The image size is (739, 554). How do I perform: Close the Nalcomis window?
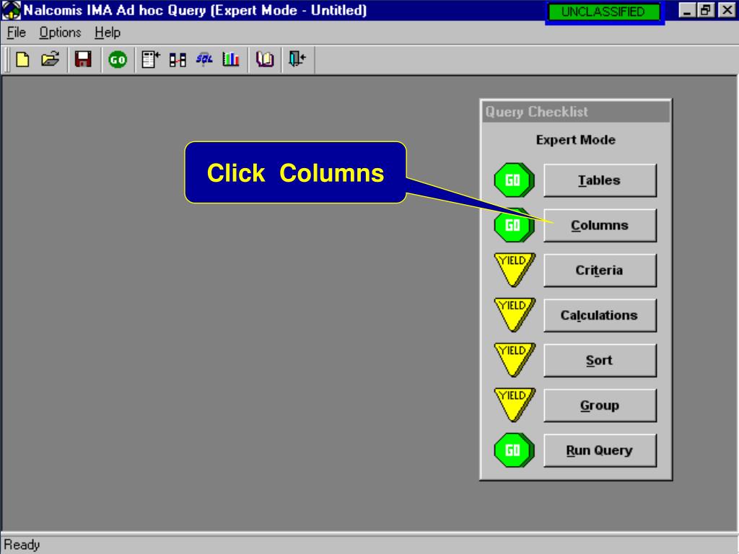[727, 10]
